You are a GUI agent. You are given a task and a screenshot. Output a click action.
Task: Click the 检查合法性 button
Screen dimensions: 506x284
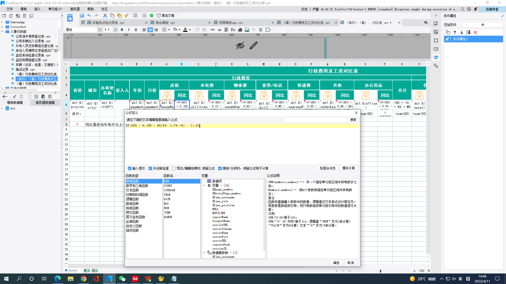coord(328,168)
